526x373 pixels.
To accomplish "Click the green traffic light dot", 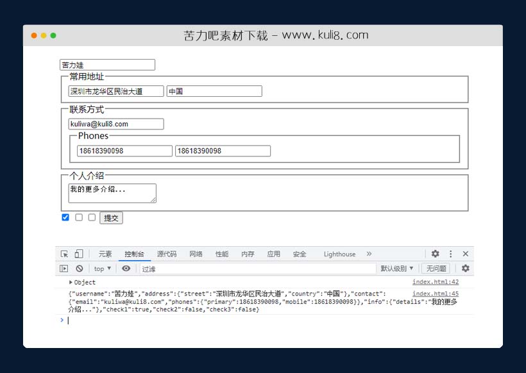I will pos(53,36).
